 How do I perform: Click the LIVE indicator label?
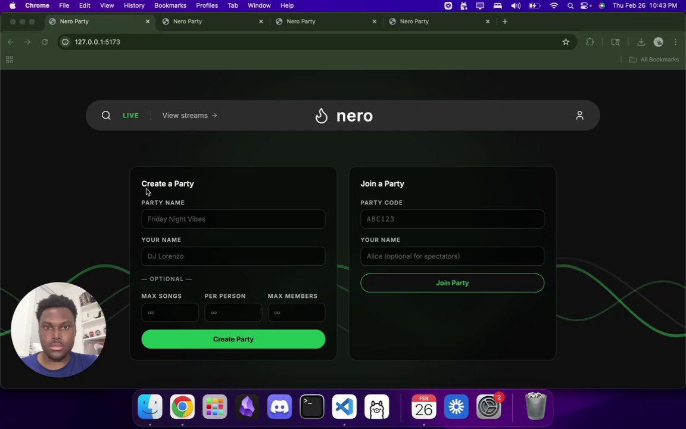130,116
